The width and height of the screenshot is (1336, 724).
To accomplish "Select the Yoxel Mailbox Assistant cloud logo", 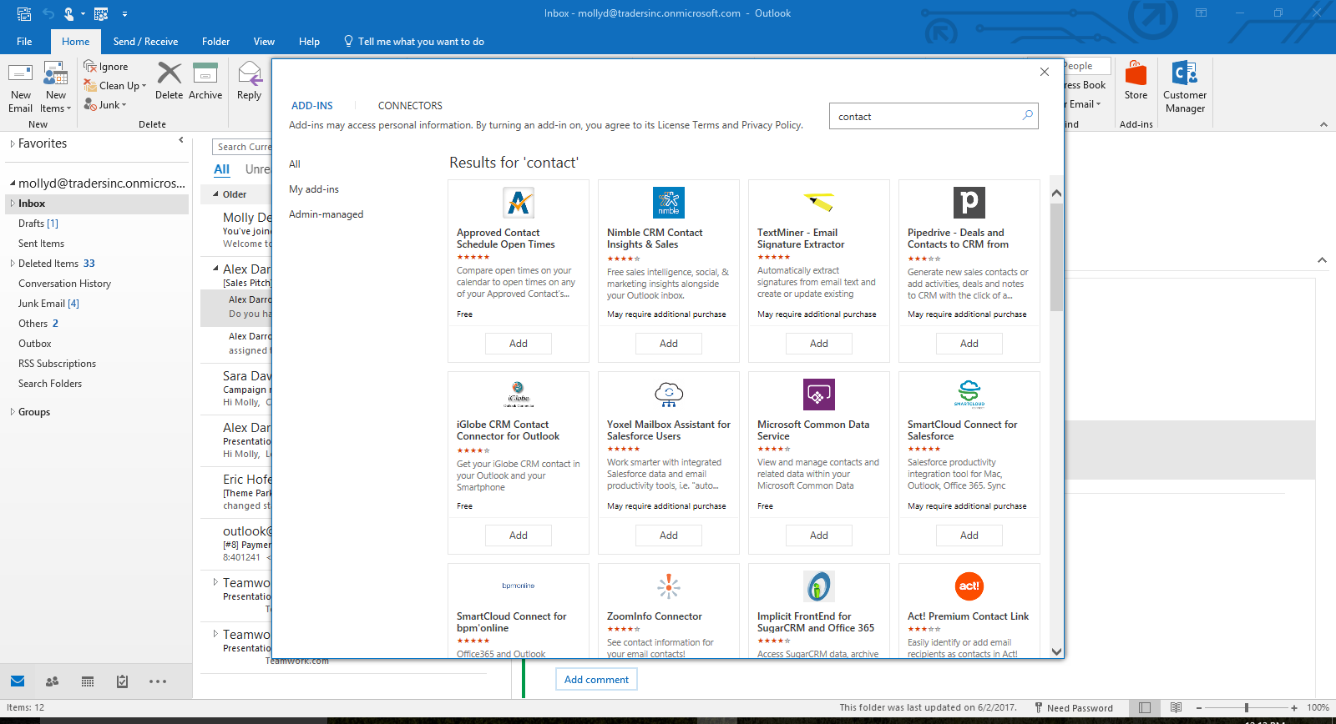I will point(669,394).
